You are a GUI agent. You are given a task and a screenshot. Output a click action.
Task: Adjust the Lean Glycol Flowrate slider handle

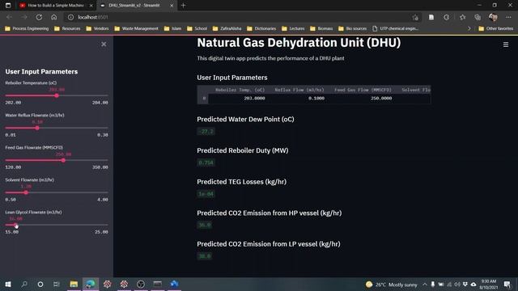tap(16, 225)
